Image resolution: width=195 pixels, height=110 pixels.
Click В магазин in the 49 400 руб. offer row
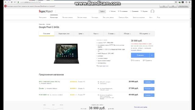coord(148,95)
